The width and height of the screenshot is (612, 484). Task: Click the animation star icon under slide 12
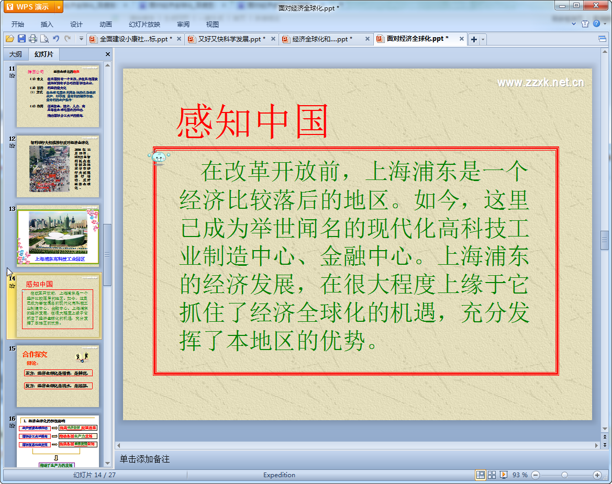[x=12, y=146]
